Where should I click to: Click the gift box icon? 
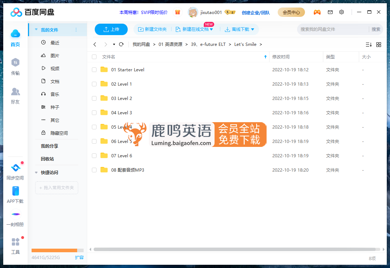pos(177,12)
